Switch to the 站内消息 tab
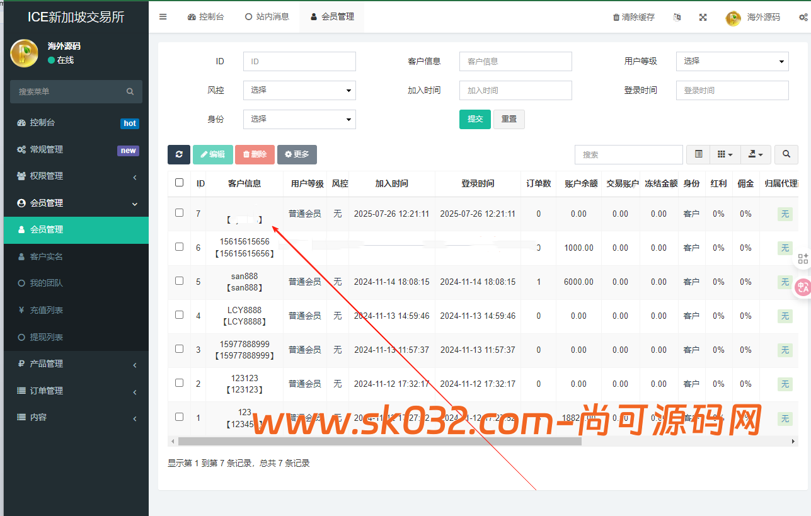This screenshot has height=516, width=811. click(x=267, y=17)
